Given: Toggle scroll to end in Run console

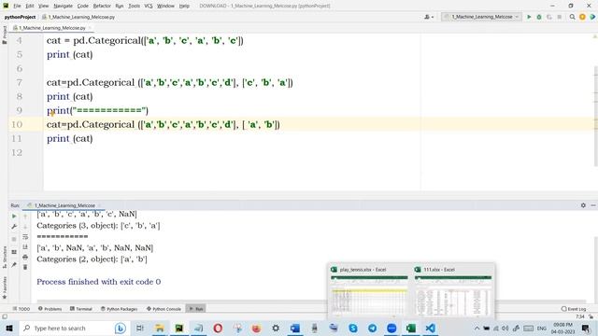Looking at the screenshot, I should (x=25, y=246).
